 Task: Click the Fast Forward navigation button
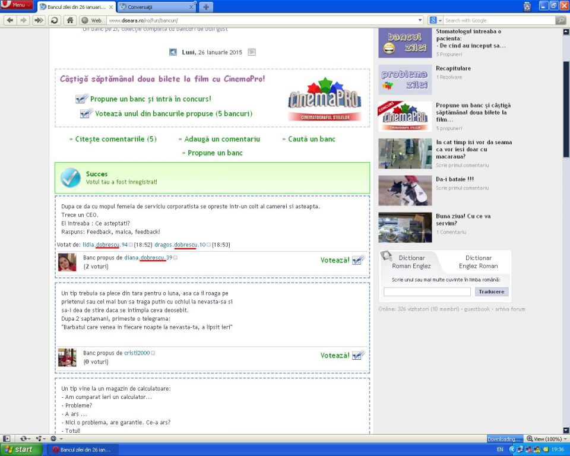click(38, 20)
